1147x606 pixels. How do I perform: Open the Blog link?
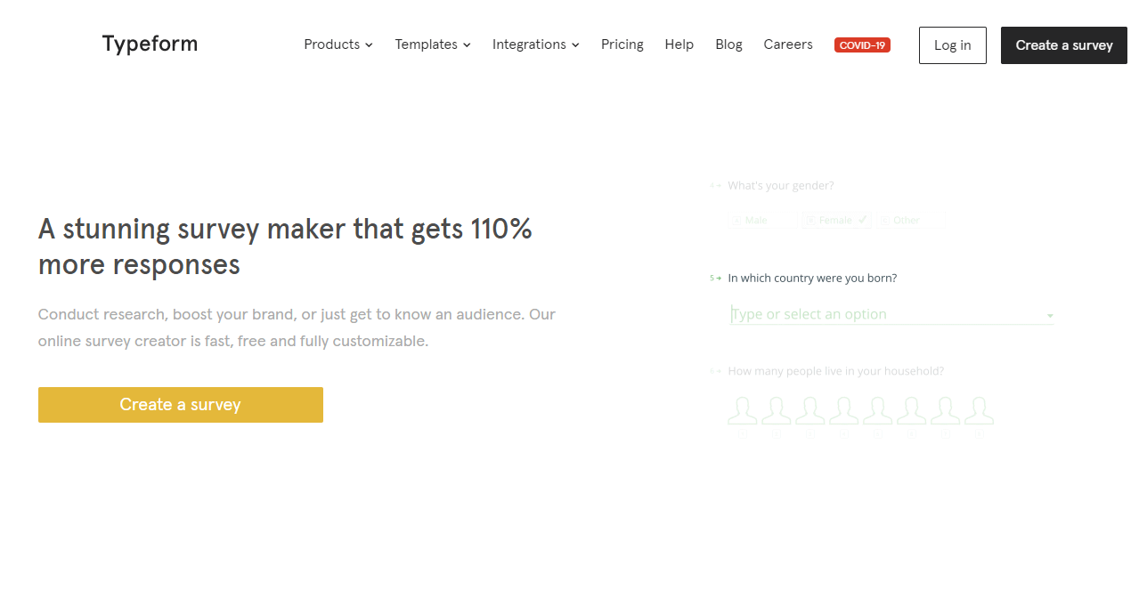[x=728, y=44]
